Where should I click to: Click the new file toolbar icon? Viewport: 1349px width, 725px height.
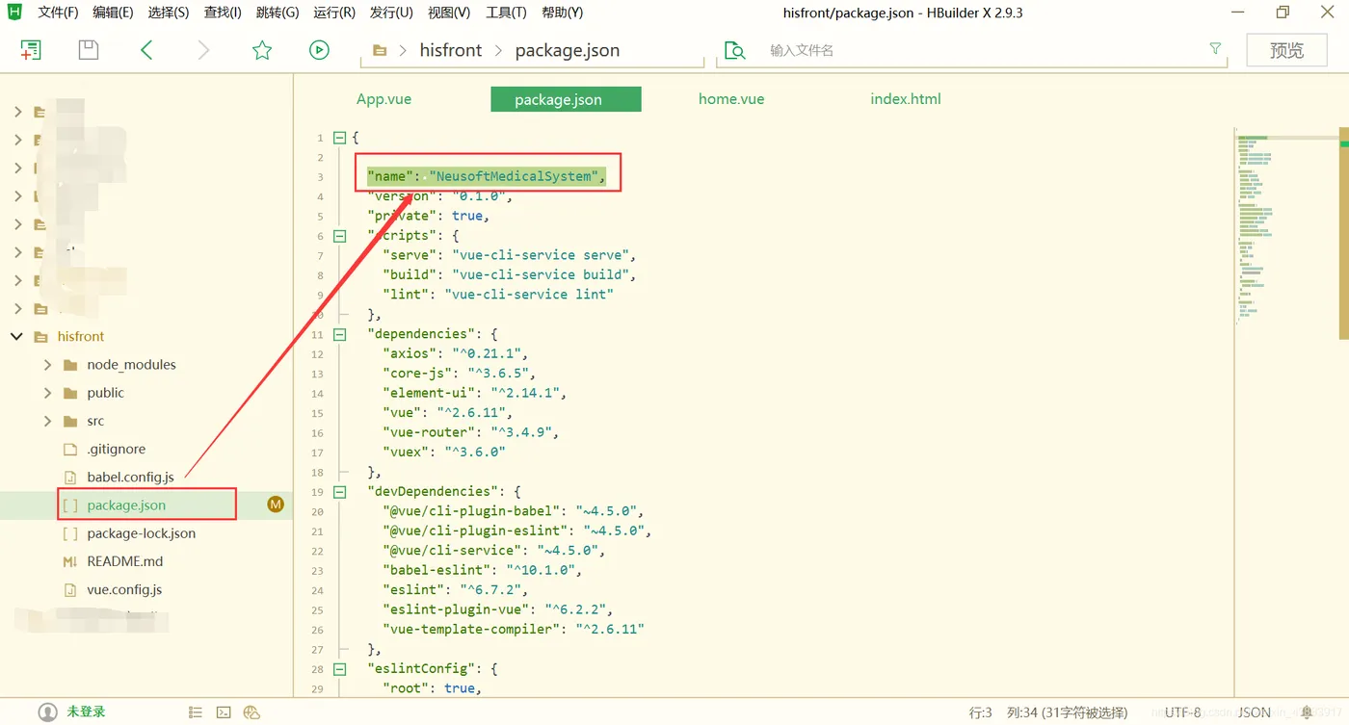click(31, 50)
